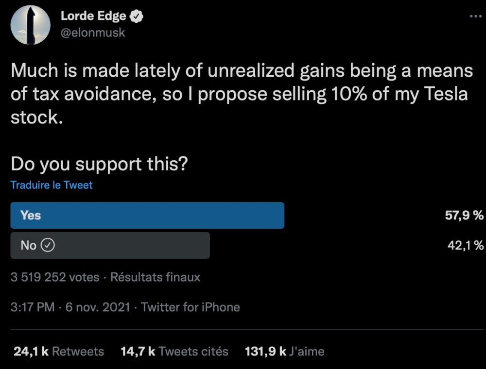The width and height of the screenshot is (486, 369).
Task: Click the 42,1 % No percentage
Action: pos(465,246)
